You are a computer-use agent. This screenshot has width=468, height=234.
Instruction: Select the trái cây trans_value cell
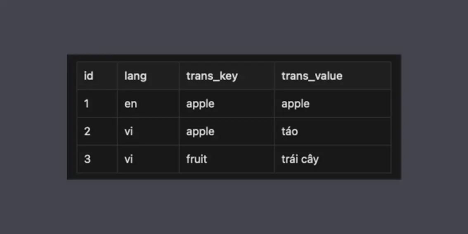point(333,159)
